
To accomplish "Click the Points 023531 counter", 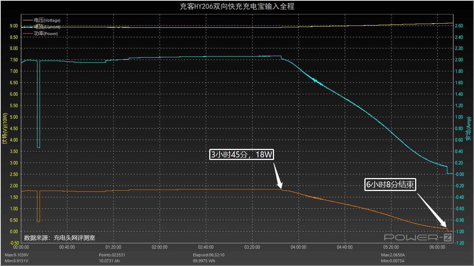I will pyautogui.click(x=111, y=255).
